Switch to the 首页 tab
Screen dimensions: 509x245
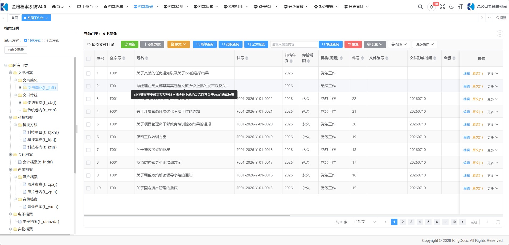pos(15,18)
